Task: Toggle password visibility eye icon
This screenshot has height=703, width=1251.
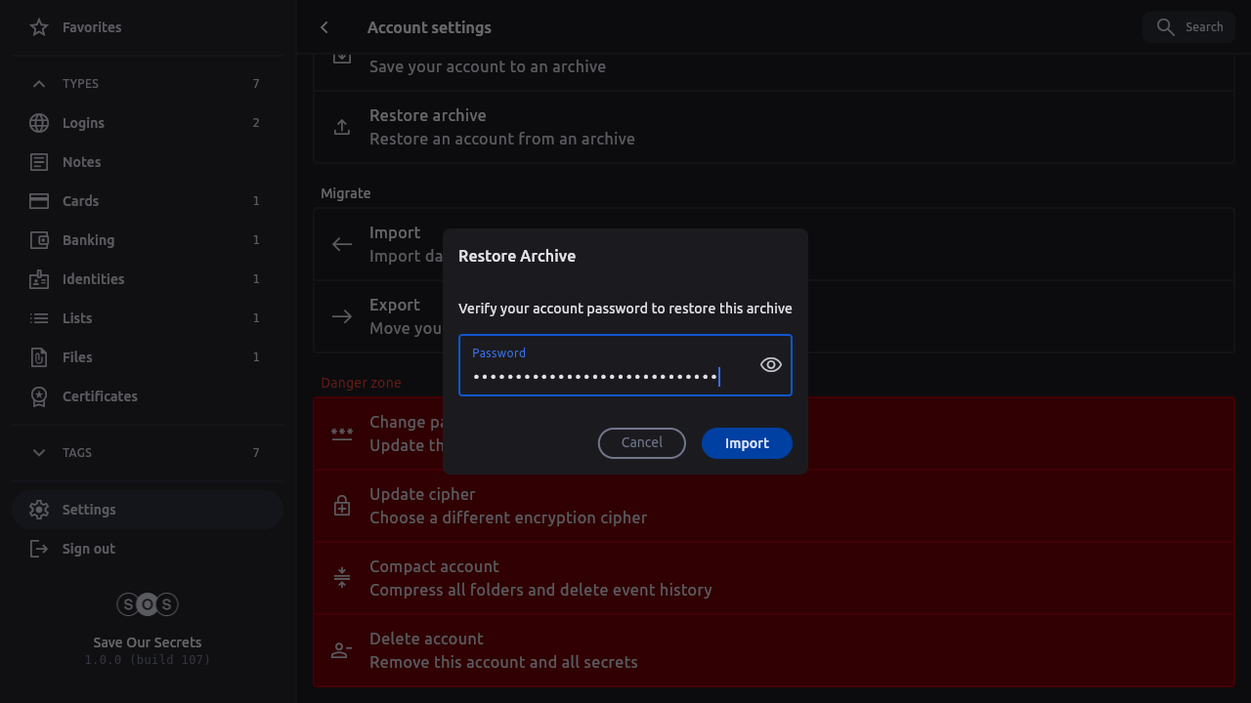Action: coord(771,365)
